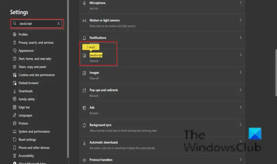Expand the Background sync chevron
Screen dimensions: 277x164
tap(241, 124)
